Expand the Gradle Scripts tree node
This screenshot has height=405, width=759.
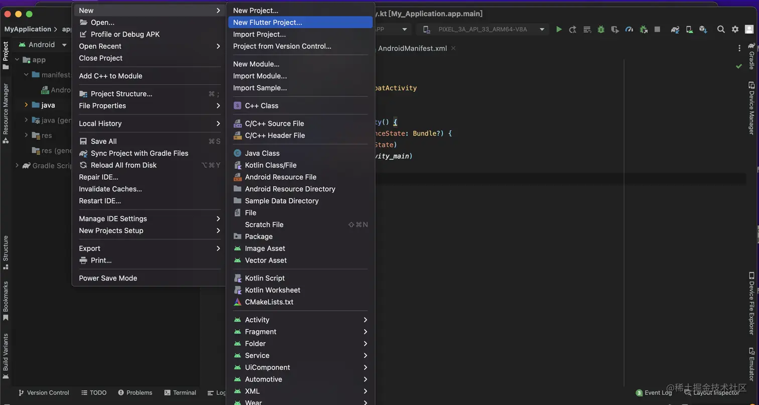[x=17, y=165]
